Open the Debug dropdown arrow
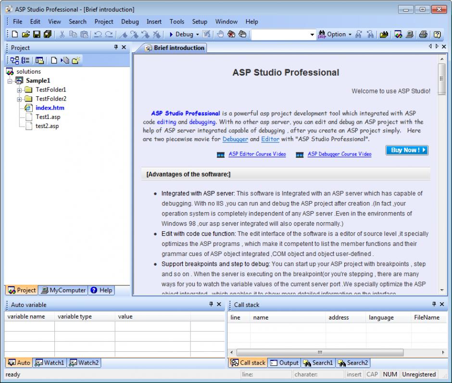 [x=197, y=35]
